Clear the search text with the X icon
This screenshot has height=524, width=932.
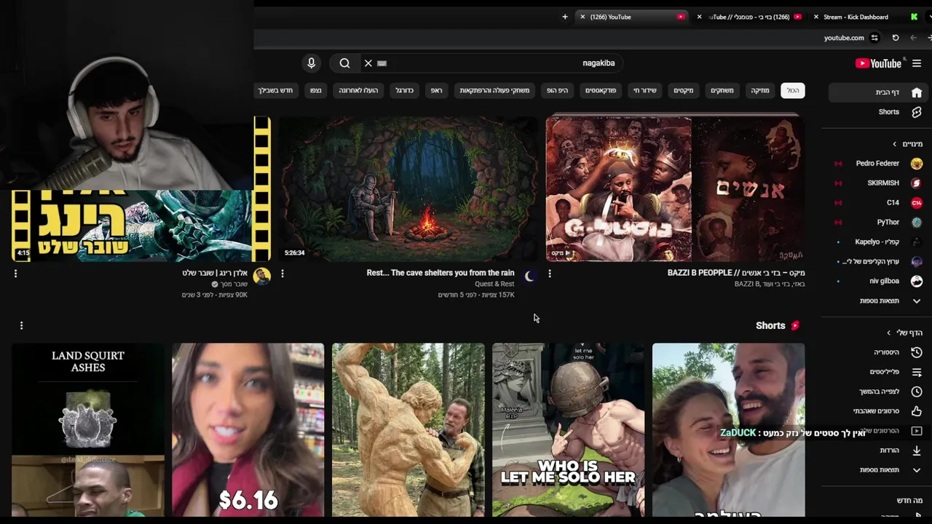click(368, 63)
